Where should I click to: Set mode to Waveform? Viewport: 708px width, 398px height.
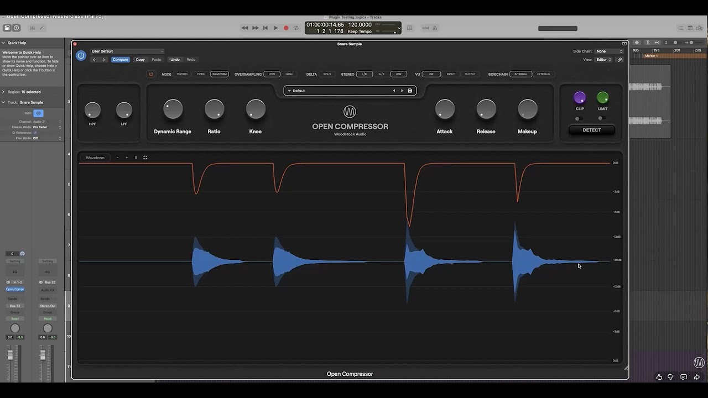click(x=220, y=74)
